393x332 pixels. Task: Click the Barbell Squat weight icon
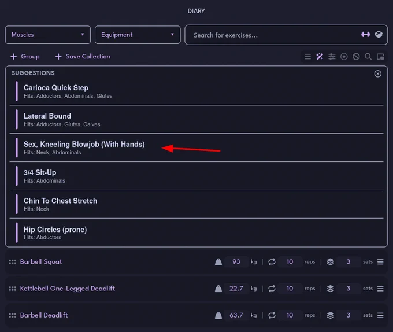(218, 262)
